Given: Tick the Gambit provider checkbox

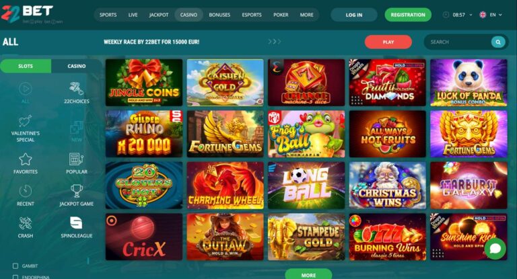Looking at the screenshot, I should [x=15, y=266].
